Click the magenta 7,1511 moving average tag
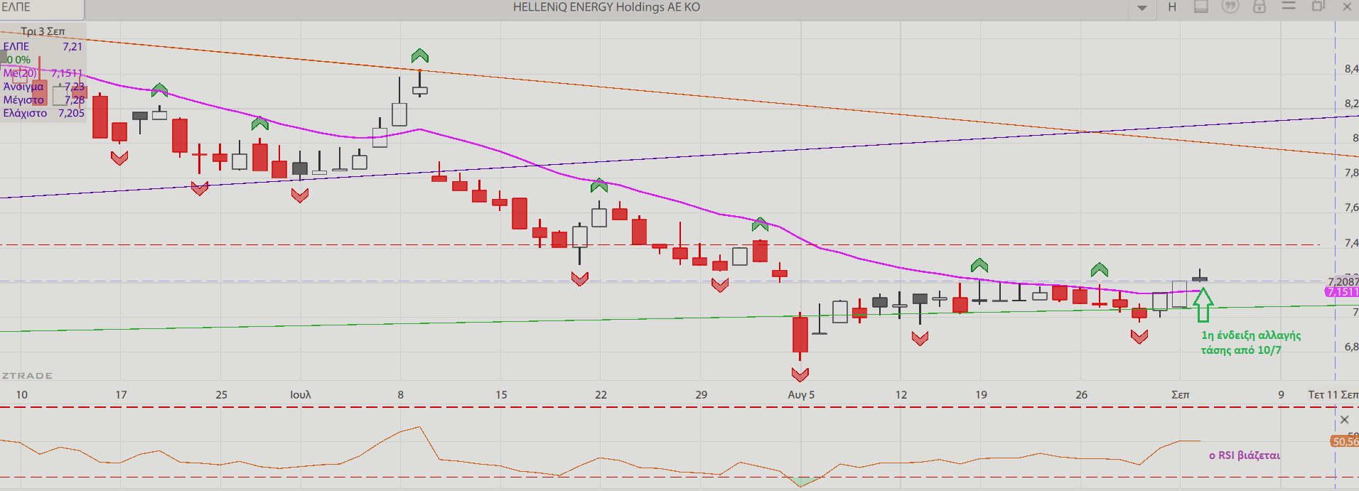This screenshot has height=491, width=1359. click(x=1343, y=292)
